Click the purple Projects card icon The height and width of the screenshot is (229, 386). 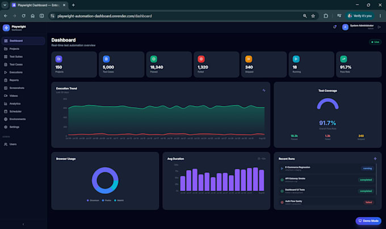click(59, 59)
